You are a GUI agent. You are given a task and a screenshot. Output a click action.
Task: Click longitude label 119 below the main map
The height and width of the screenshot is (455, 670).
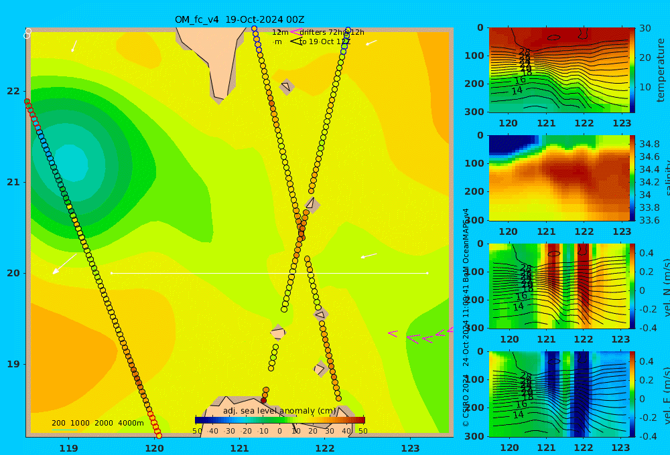point(68,448)
